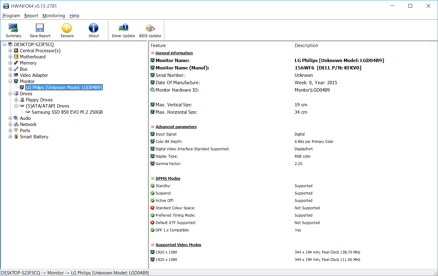Select the Ports connector icon
The height and width of the screenshot is (276, 438).
[16, 130]
